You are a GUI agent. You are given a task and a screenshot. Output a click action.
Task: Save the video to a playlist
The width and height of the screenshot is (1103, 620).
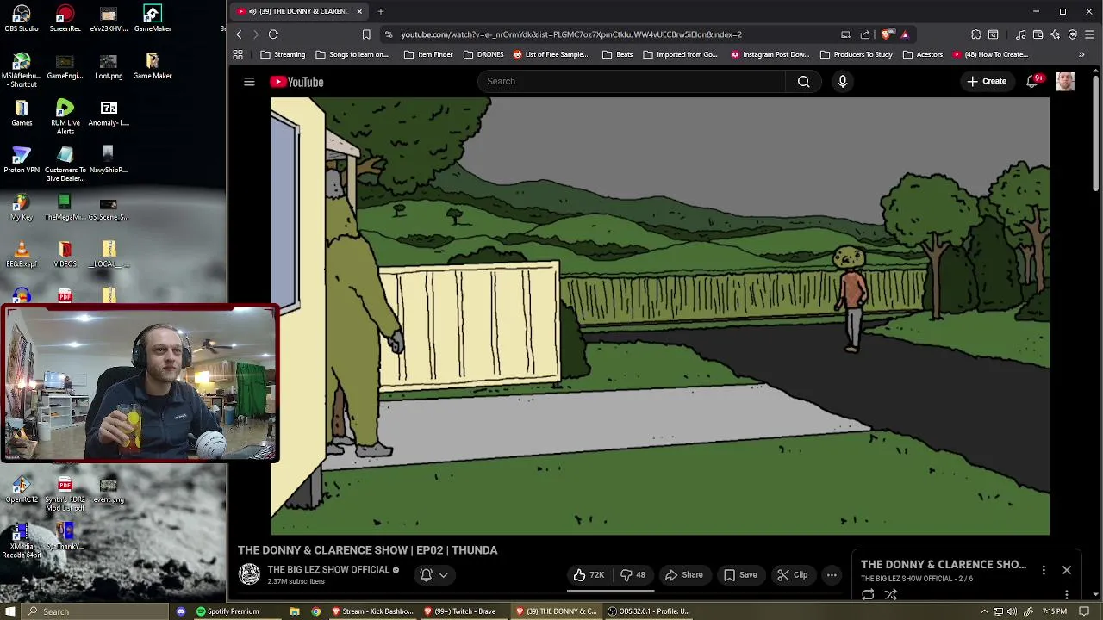coord(739,574)
